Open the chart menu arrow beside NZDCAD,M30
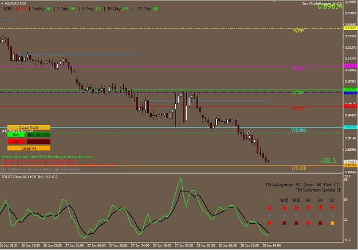The image size is (358, 250). point(2,3)
